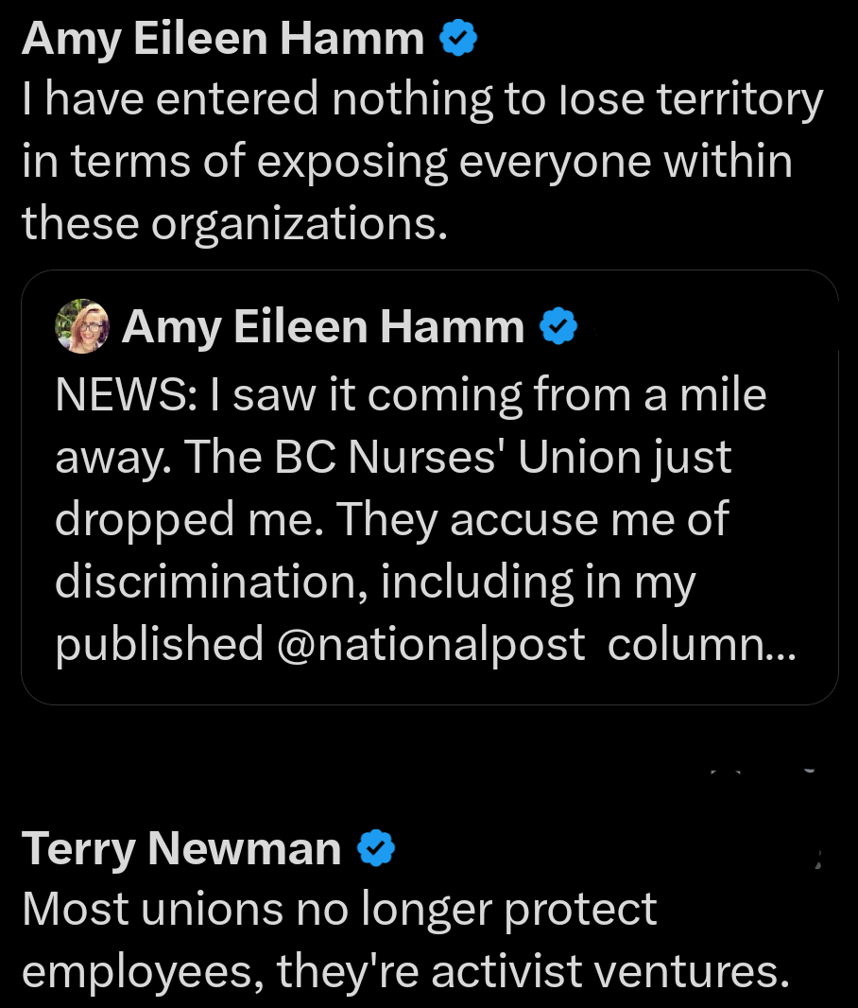This screenshot has width=858, height=1008.
Task: Click the blue checkmark in the quoted tweet header
Action: point(558,326)
